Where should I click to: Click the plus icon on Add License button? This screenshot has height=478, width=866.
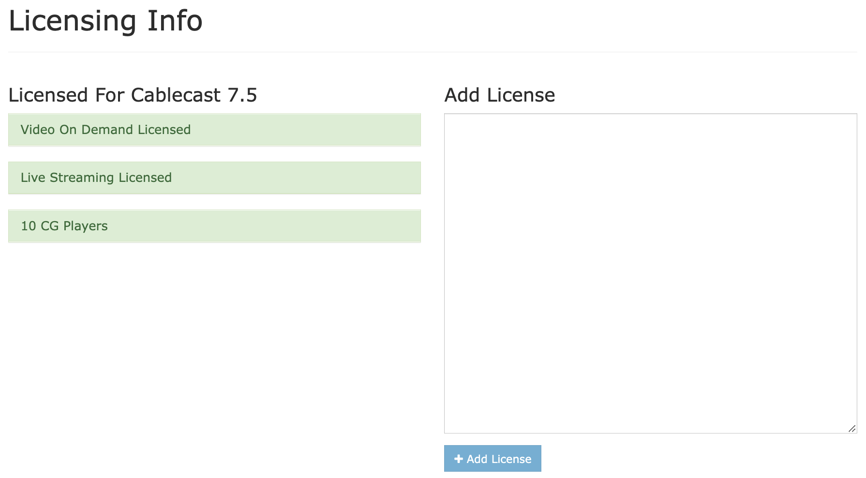pos(459,459)
